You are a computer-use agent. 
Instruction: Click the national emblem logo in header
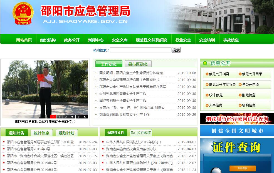(23, 14)
